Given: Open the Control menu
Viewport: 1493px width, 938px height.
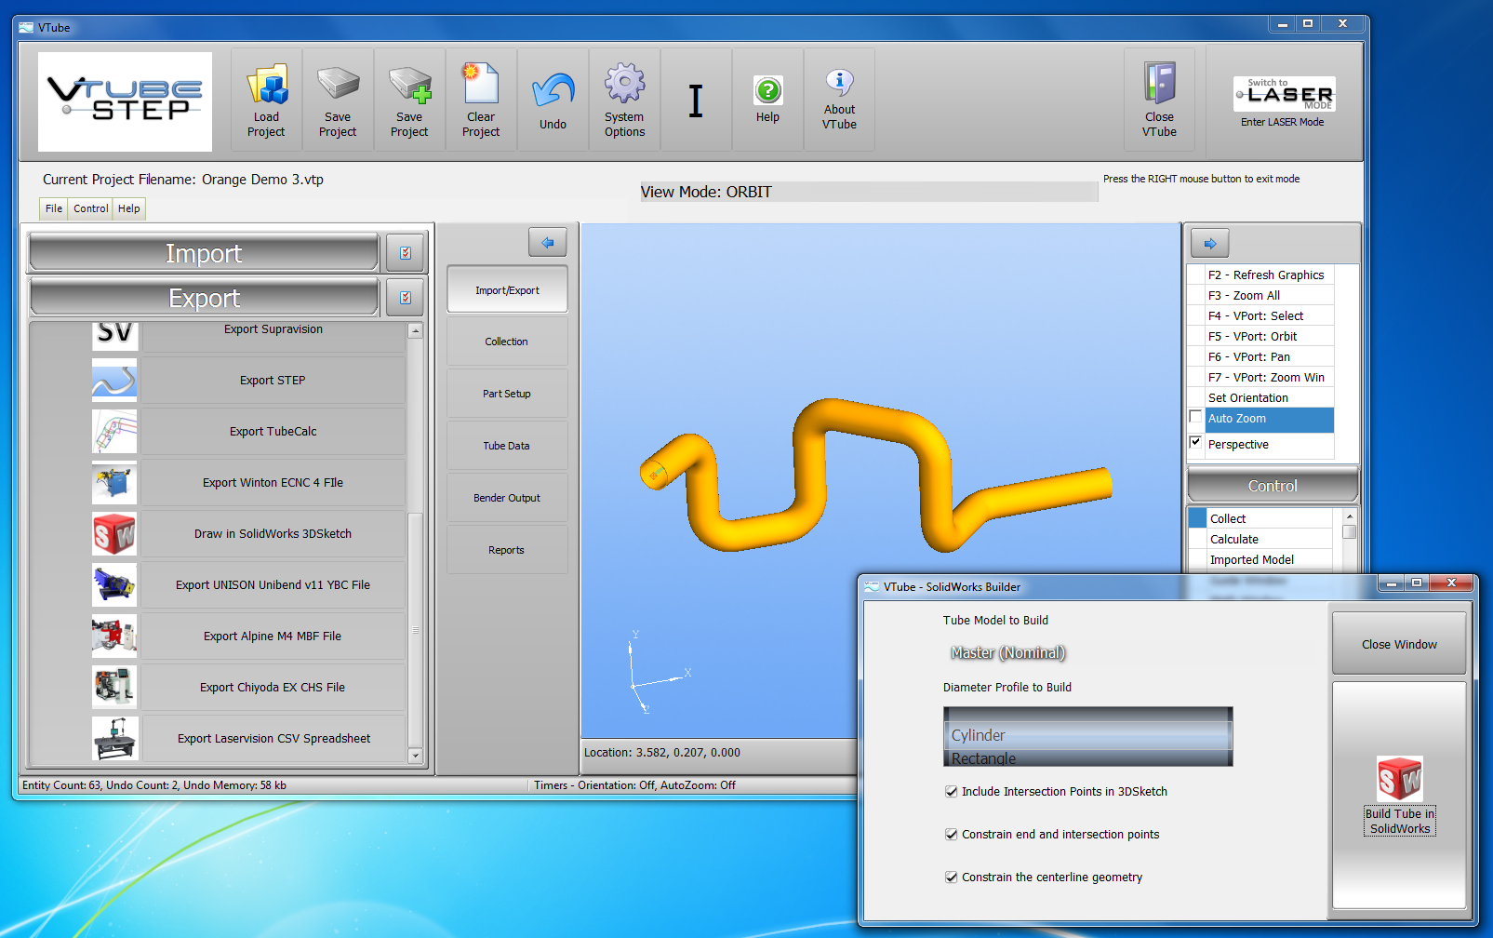Looking at the screenshot, I should [90, 208].
